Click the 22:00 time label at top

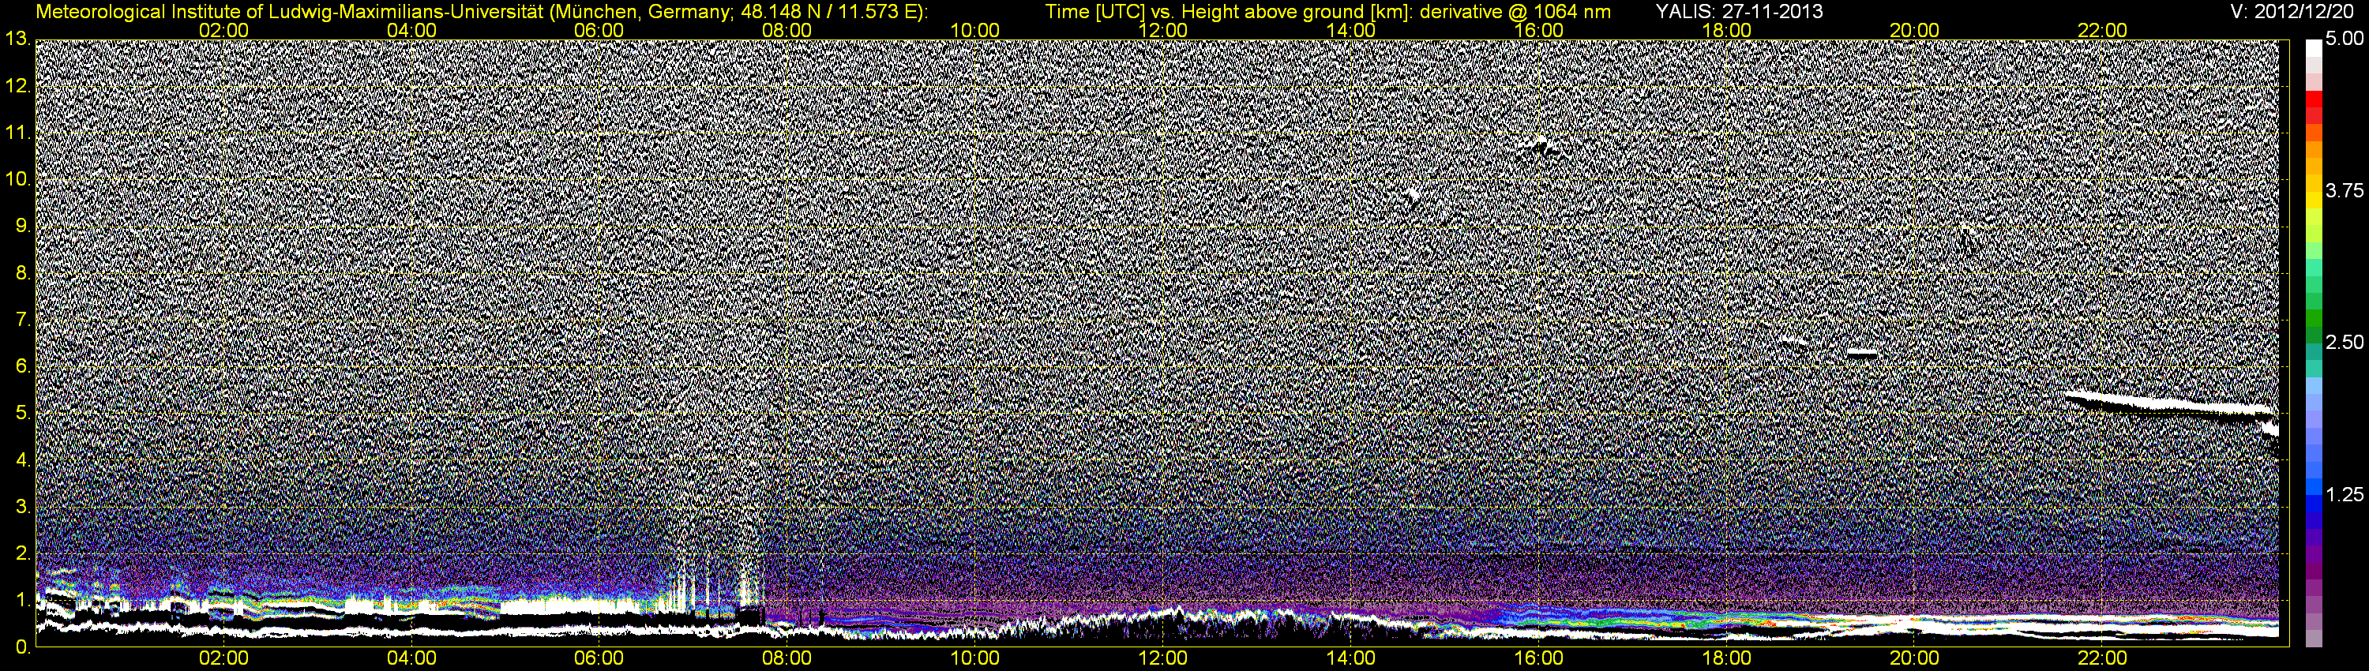tap(2103, 30)
